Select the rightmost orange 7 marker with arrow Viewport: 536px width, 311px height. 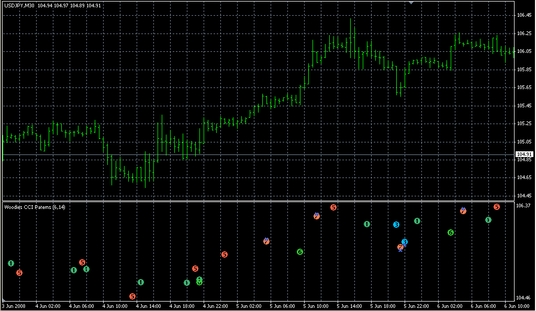463,210
